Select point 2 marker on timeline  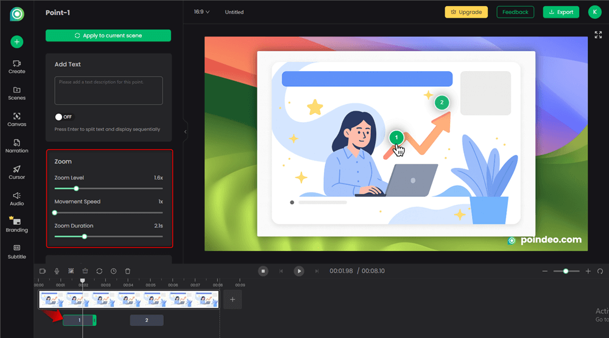coord(147,320)
